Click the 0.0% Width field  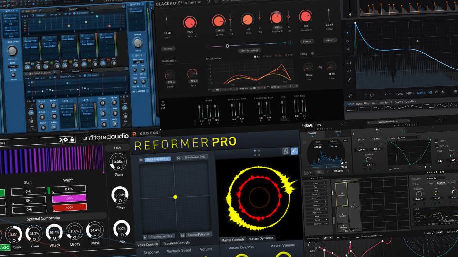click(69, 189)
